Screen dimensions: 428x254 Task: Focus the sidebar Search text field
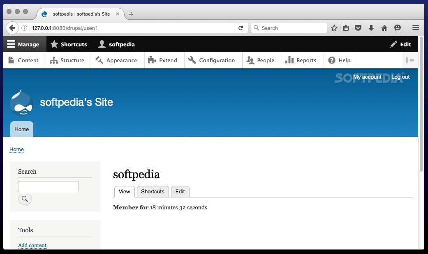(49, 187)
